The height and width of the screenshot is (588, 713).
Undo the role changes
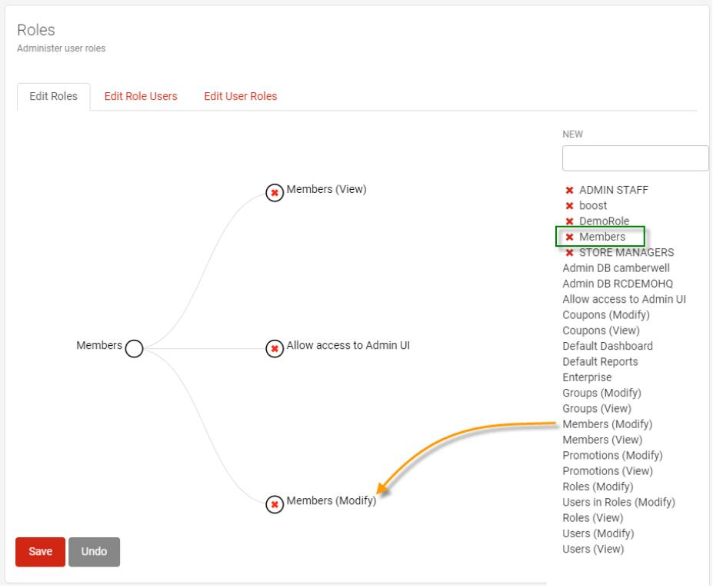coord(94,552)
